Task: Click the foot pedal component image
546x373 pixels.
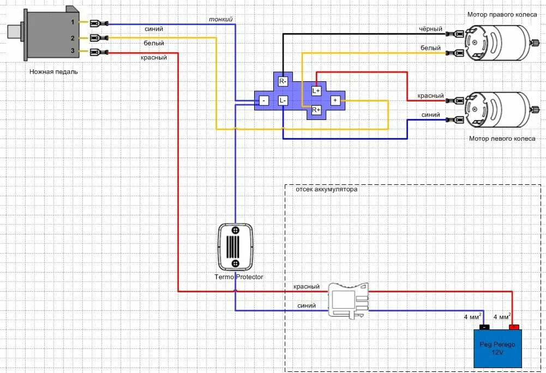Action: pyautogui.click(x=46, y=34)
